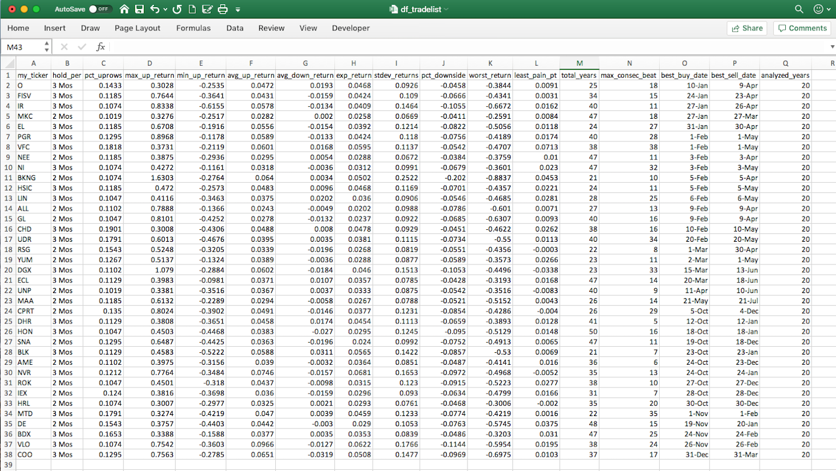Viewport: 836px width, 471px height.
Task: Click the Home icon in title bar
Action: [x=124, y=10]
